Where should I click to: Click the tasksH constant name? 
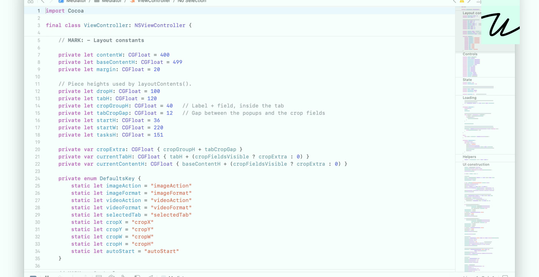coord(106,135)
